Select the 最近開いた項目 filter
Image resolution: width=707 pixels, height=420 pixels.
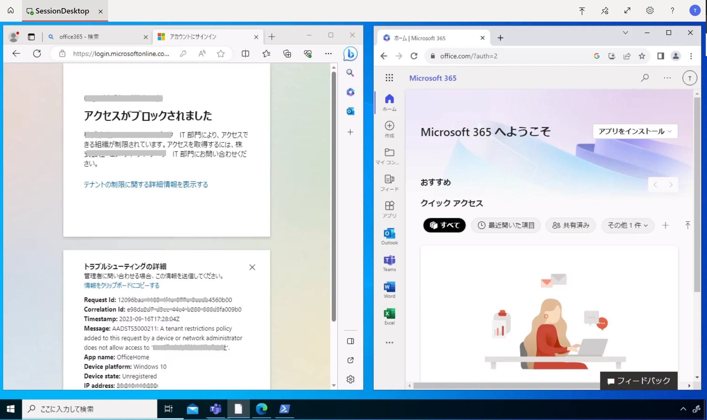(506, 225)
